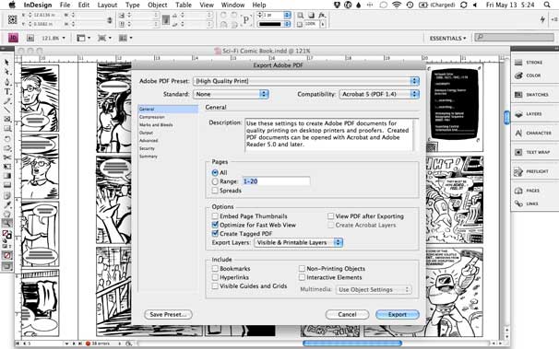Uncheck Optimize for Fast Web View
The image size is (559, 349).
click(x=215, y=225)
